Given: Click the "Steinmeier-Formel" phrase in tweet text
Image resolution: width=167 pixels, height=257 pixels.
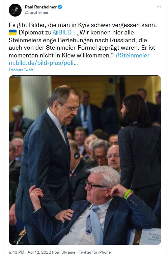Looking at the screenshot, I should 71,48.
